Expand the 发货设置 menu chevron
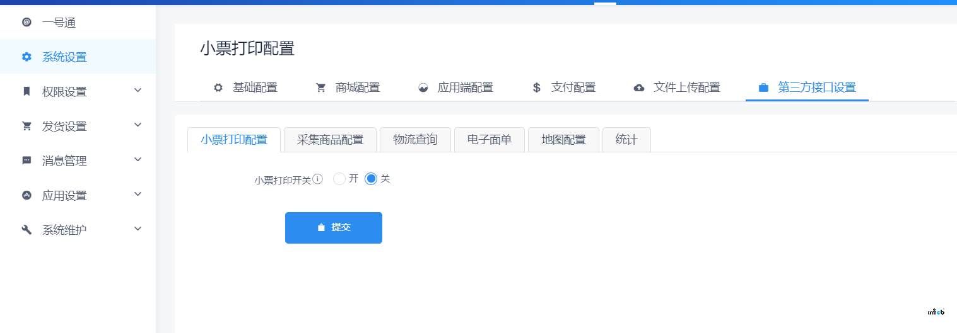Viewport: 957px width, 333px height. [138, 125]
